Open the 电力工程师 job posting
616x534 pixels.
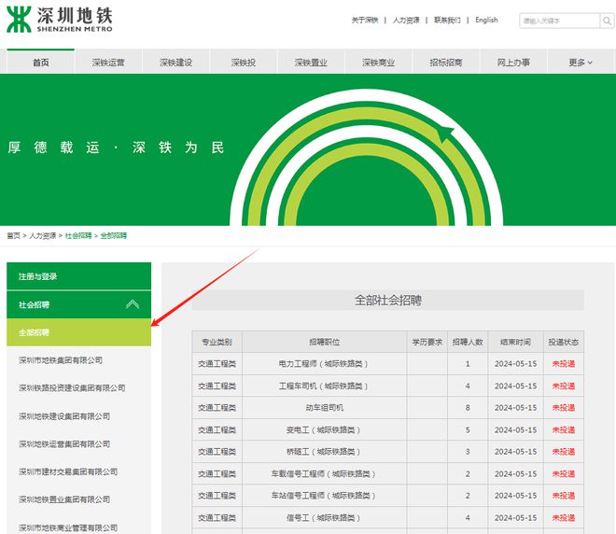pyautogui.click(x=324, y=363)
